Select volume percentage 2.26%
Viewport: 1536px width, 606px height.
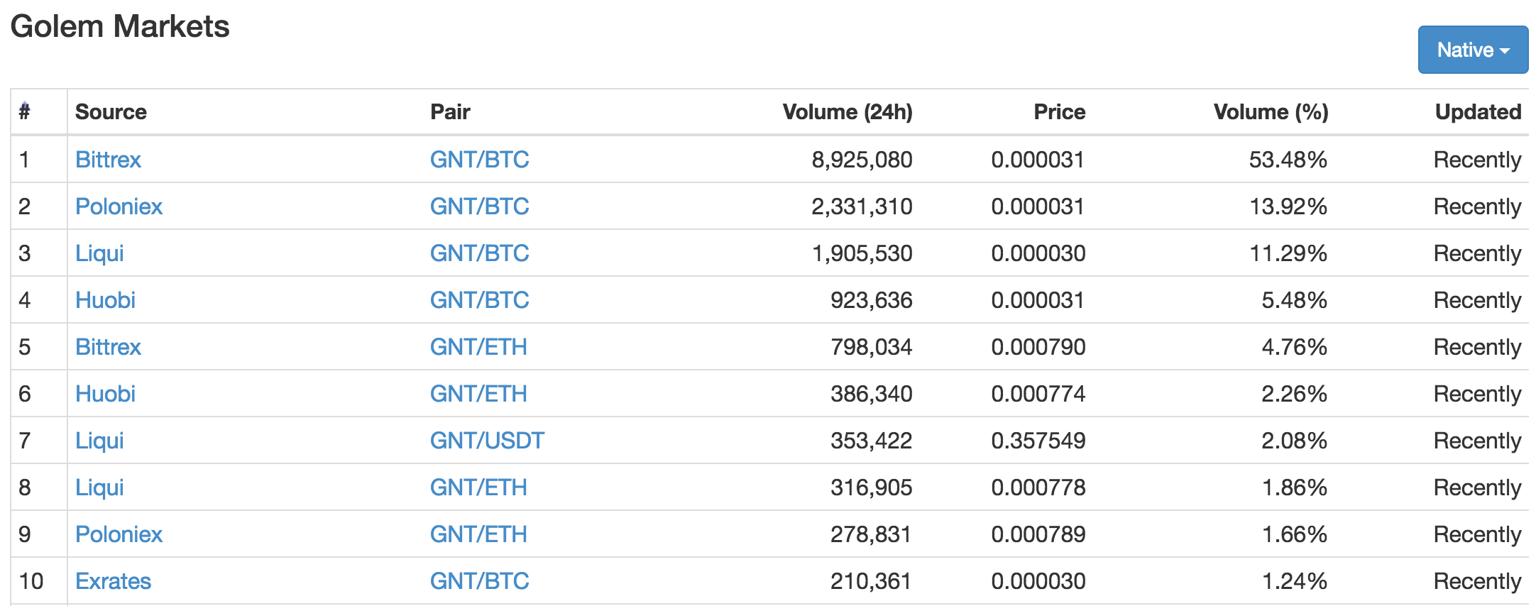pos(1295,394)
